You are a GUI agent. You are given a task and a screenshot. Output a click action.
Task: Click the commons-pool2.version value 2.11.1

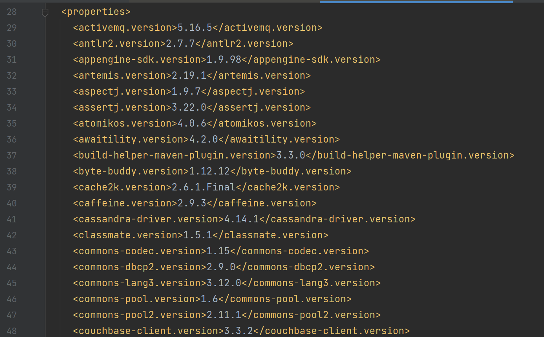[224, 315]
